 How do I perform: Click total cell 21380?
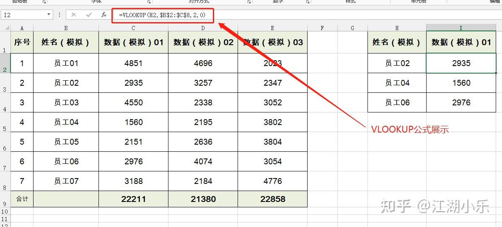coord(203,199)
